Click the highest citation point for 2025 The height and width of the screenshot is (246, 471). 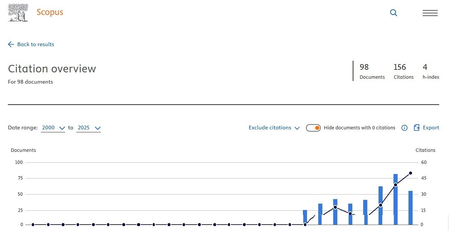[x=410, y=173]
